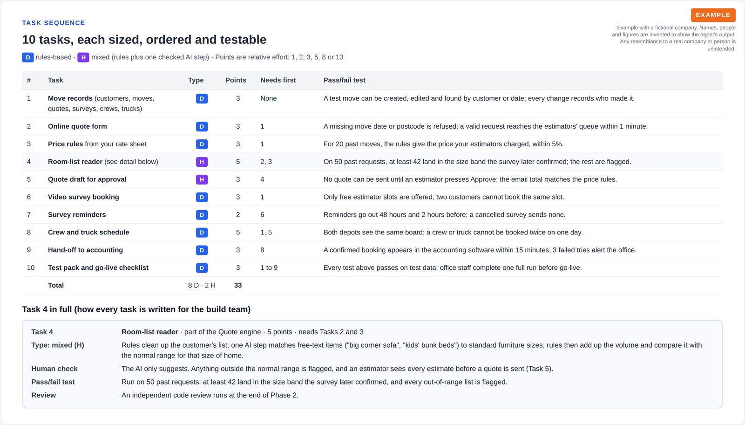Click the Pass/fail test column header
The width and height of the screenshot is (745, 425).
tap(344, 80)
